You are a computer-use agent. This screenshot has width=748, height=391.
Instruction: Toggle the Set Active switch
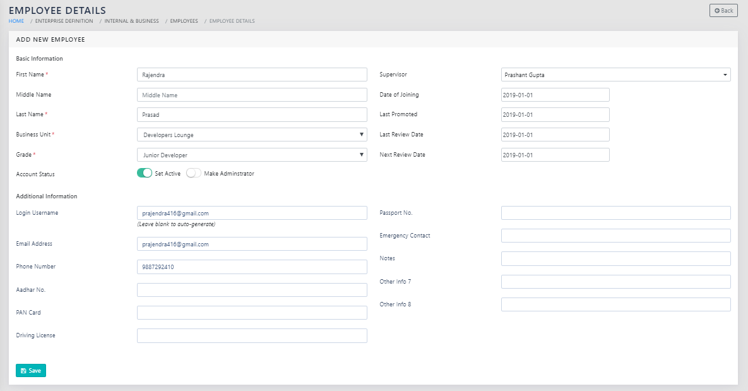click(x=145, y=173)
